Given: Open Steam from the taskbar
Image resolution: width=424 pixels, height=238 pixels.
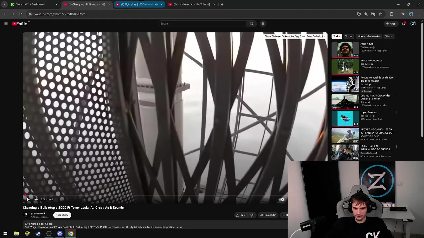Looking at the screenshot, I should tap(38, 234).
